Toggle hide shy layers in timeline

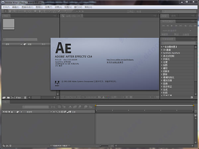(x=70, y=107)
